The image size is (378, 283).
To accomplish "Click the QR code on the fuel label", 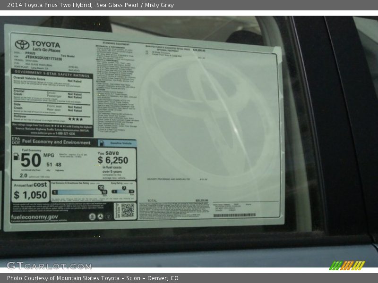I will click(127, 210).
